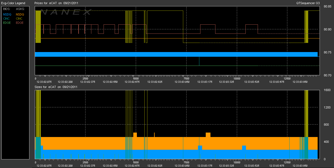
Task: Click the orange NSDQ ask legend entry
Action: point(20,14)
